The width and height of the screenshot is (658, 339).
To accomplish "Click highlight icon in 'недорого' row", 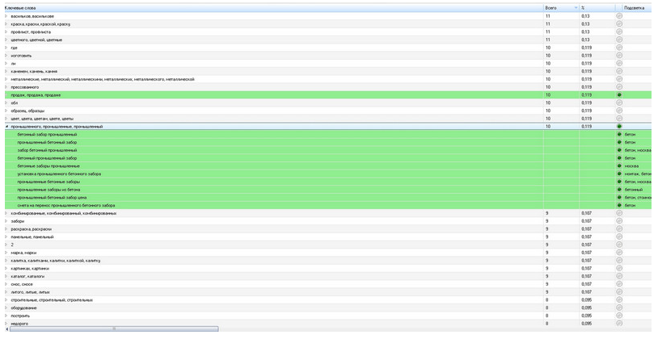I will pos(619,324).
